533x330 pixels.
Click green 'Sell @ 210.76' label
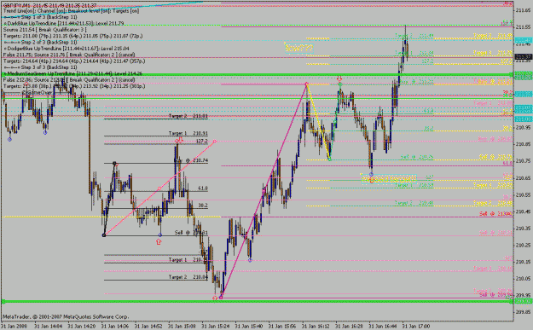(x=417, y=157)
